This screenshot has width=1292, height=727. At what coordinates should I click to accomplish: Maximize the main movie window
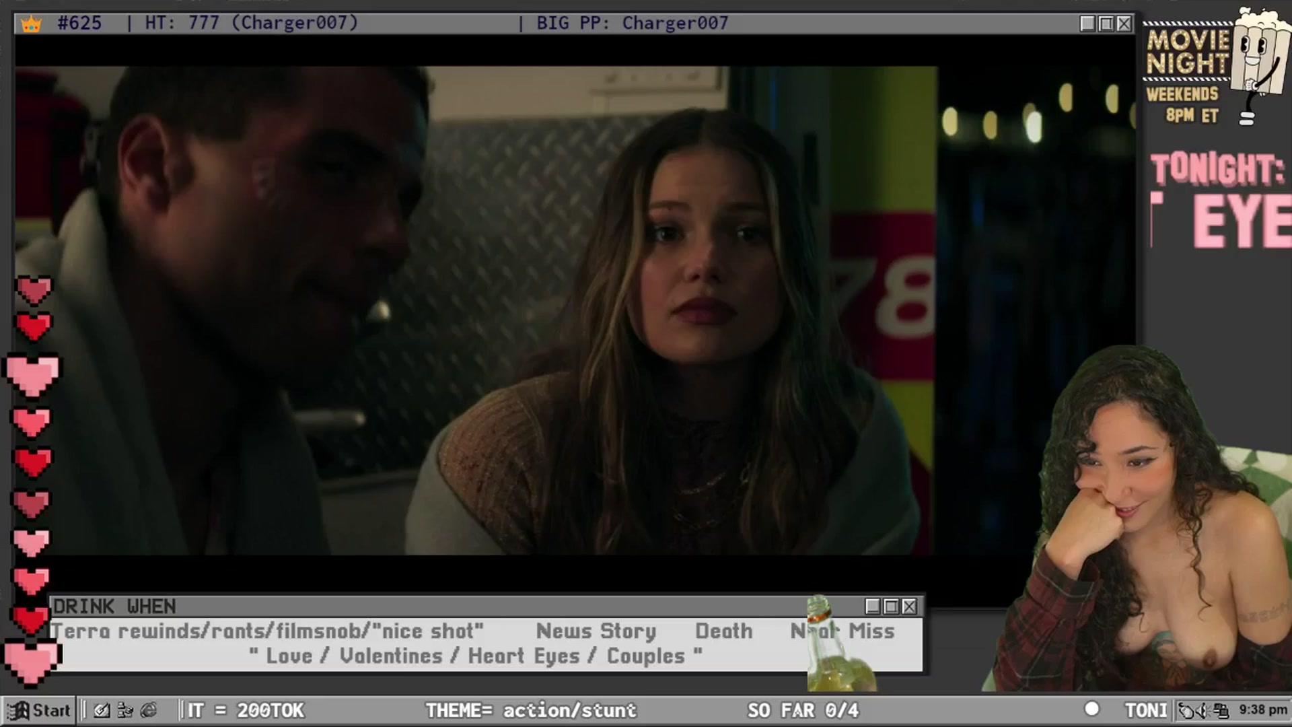point(1106,24)
